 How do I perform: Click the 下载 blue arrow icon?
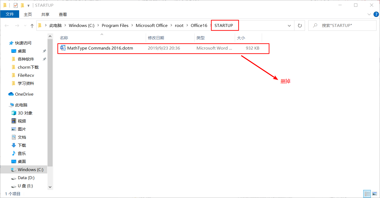tap(14, 145)
